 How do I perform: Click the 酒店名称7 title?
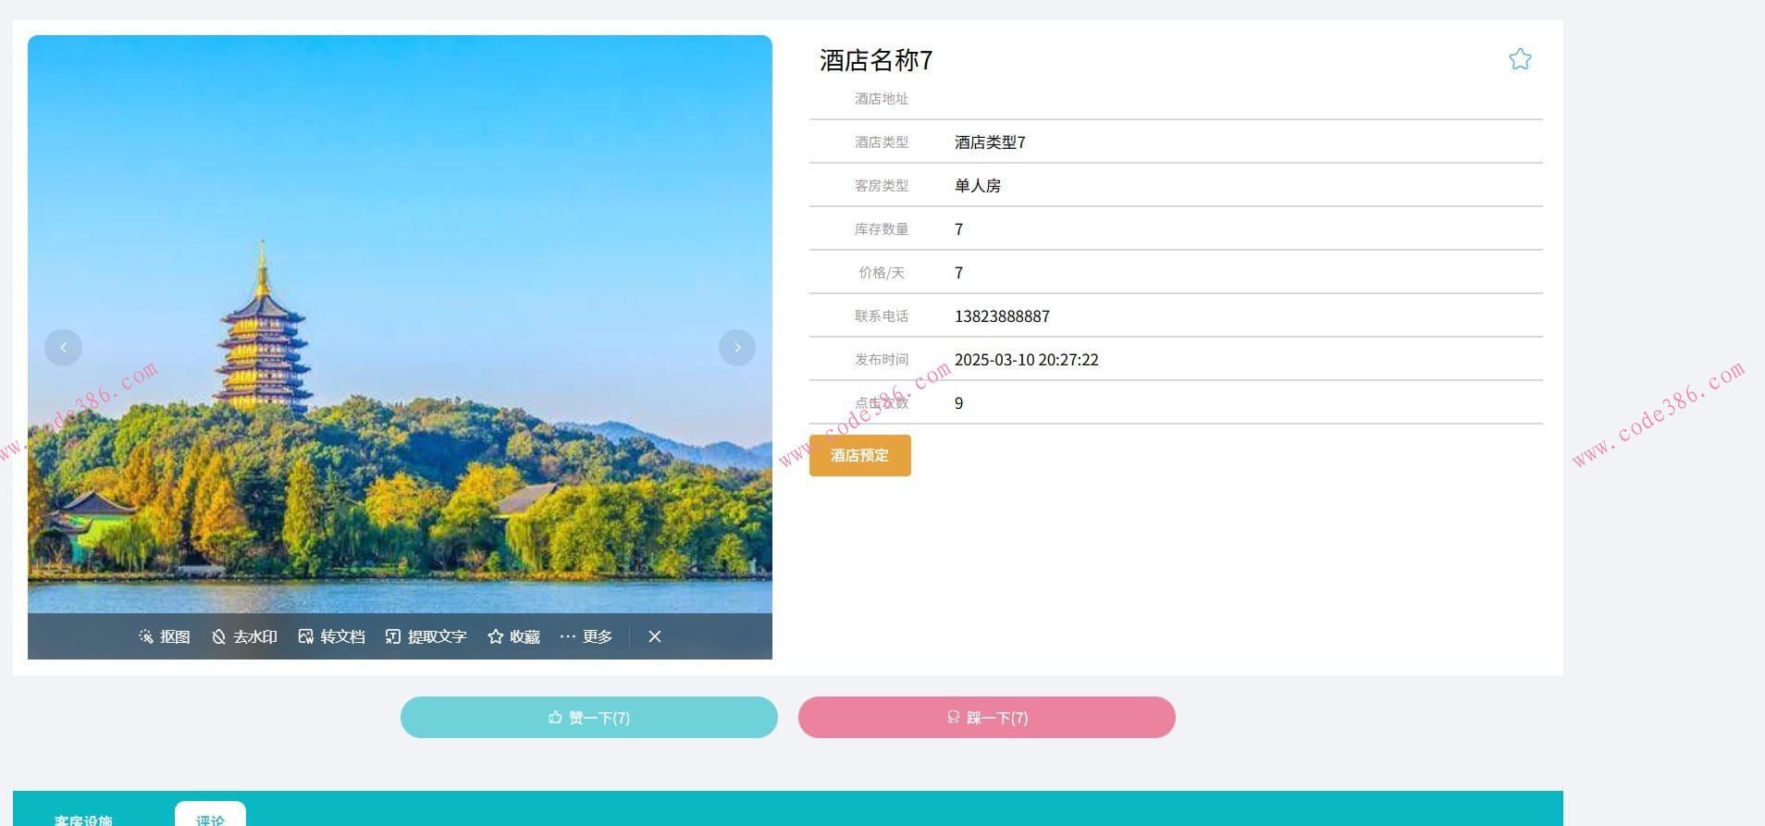click(876, 60)
